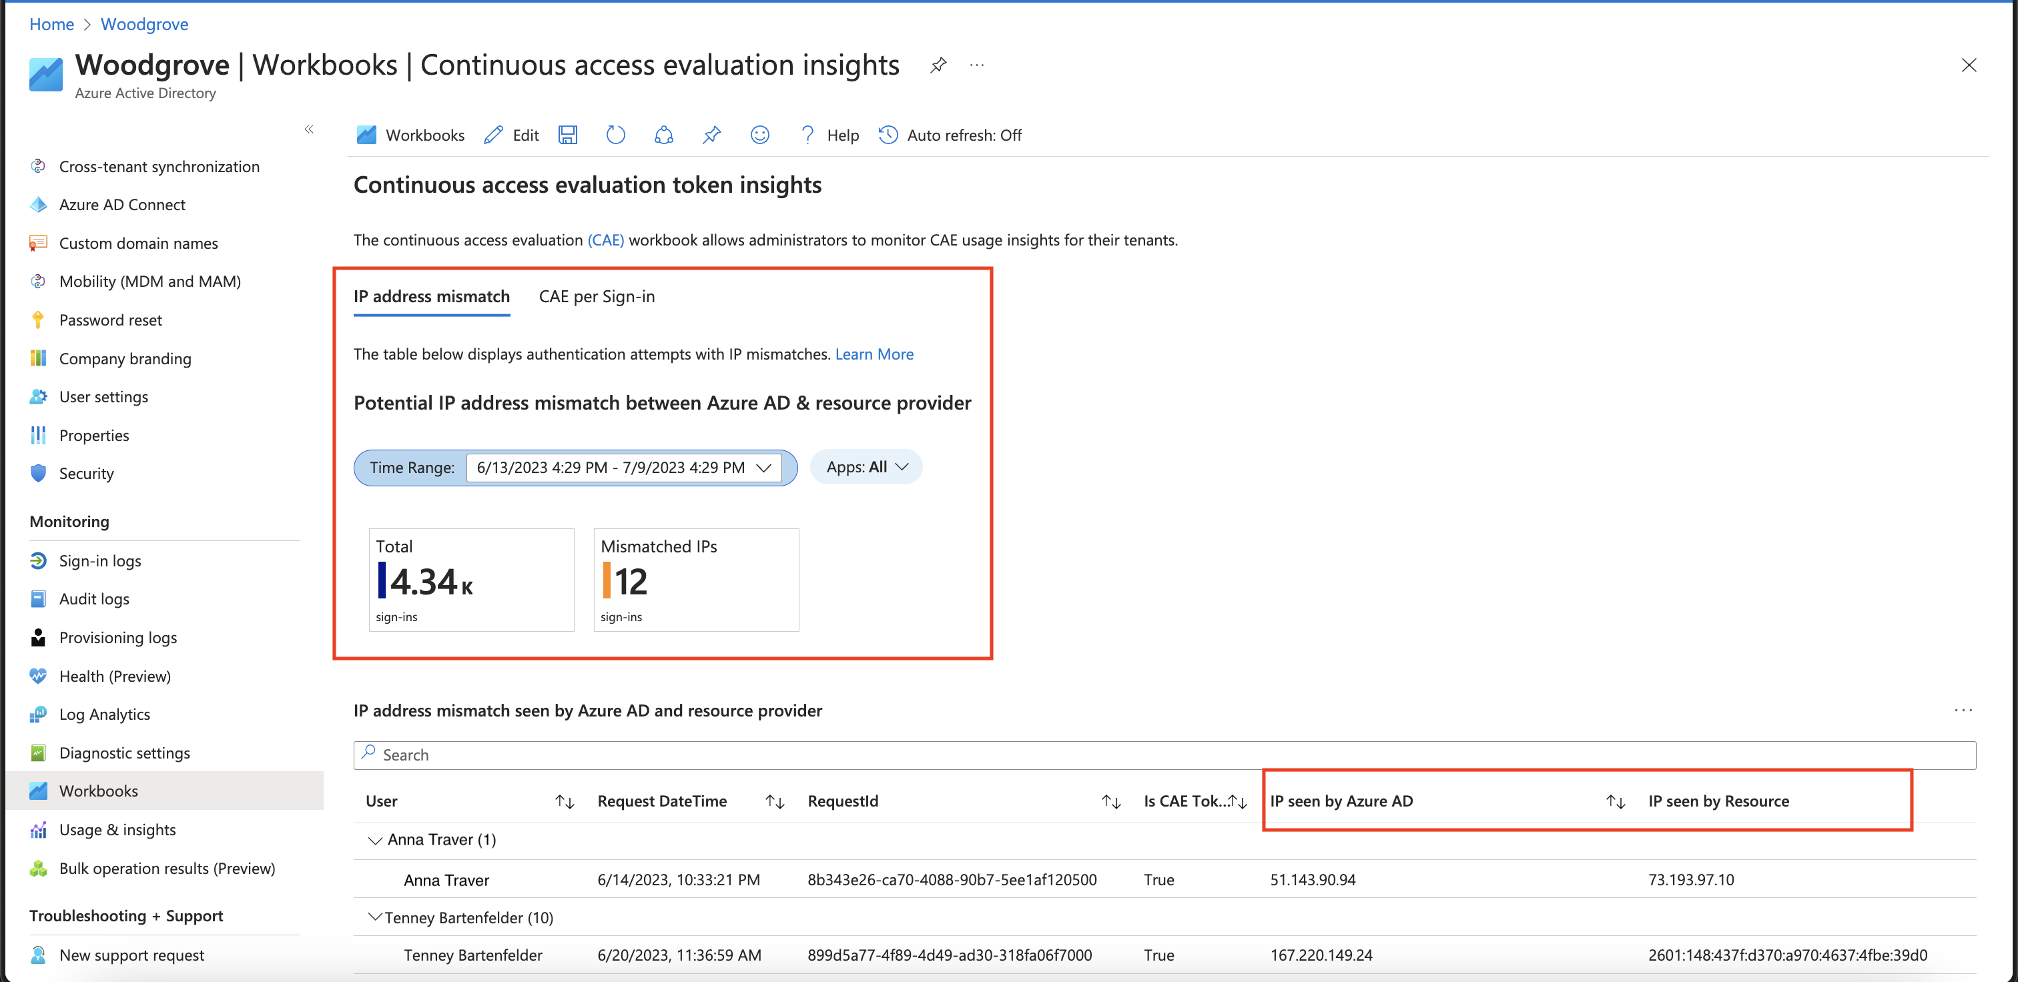Viewport: 2018px width, 982px height.
Task: Click the smiley Feedback icon in the toolbar
Action: (x=759, y=135)
